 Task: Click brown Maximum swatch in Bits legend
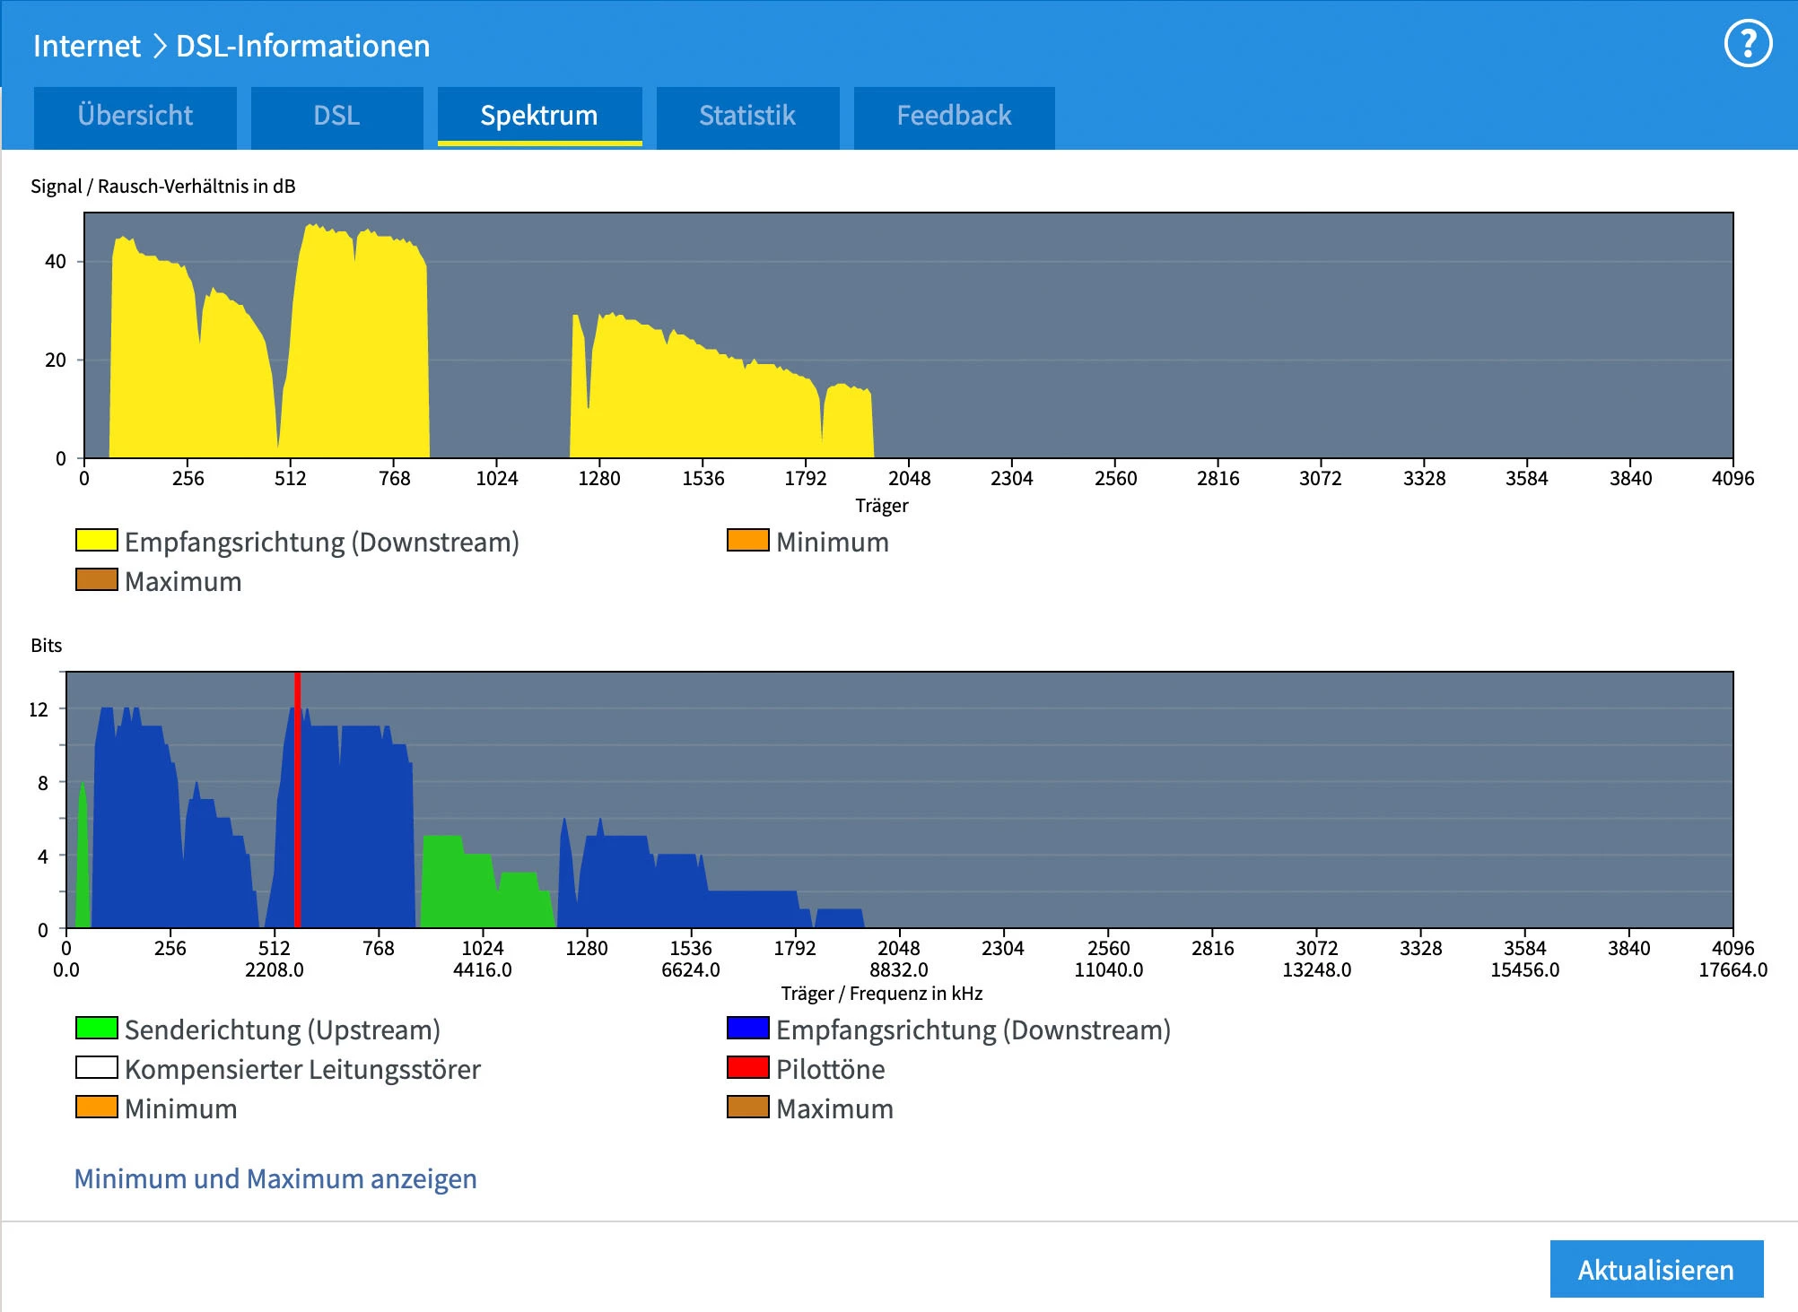pos(747,1107)
